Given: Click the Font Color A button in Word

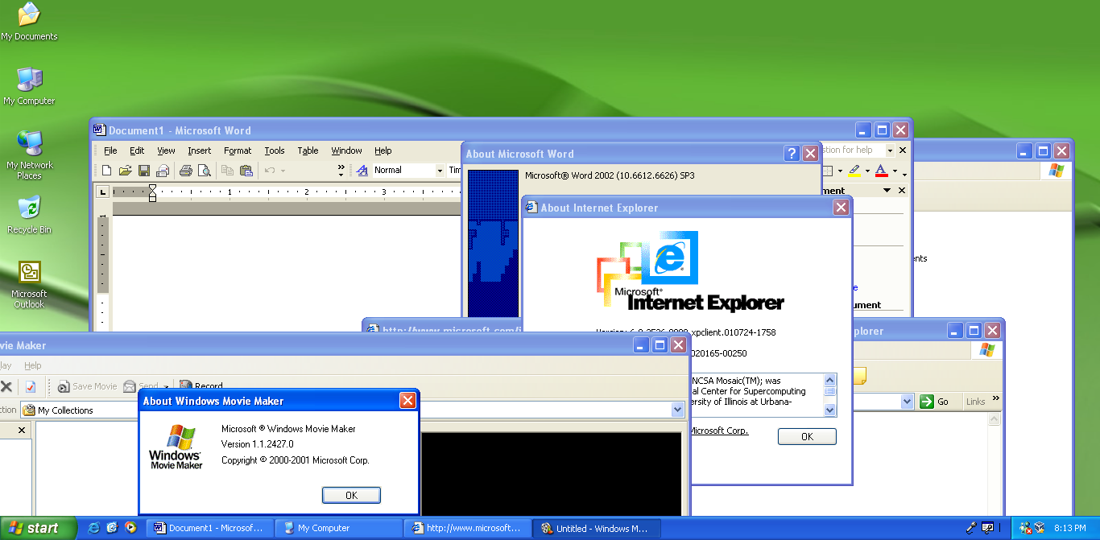Looking at the screenshot, I should pyautogui.click(x=881, y=171).
